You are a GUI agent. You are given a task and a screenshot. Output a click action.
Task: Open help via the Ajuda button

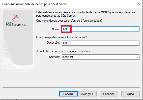[x=130, y=94]
